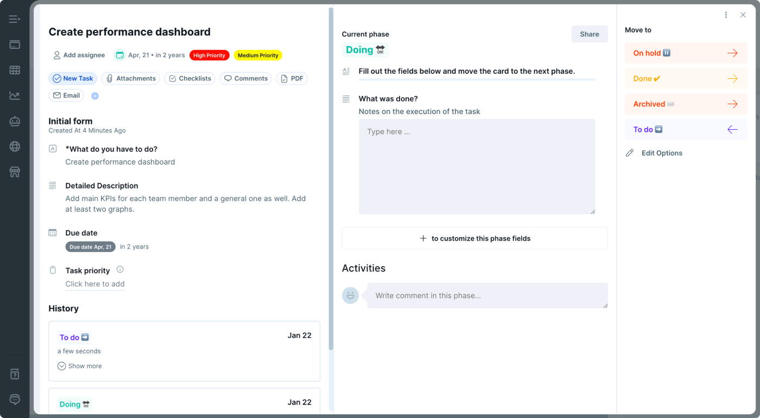Viewport: 760px width, 418px height.
Task: Click the Share button
Action: coord(590,34)
